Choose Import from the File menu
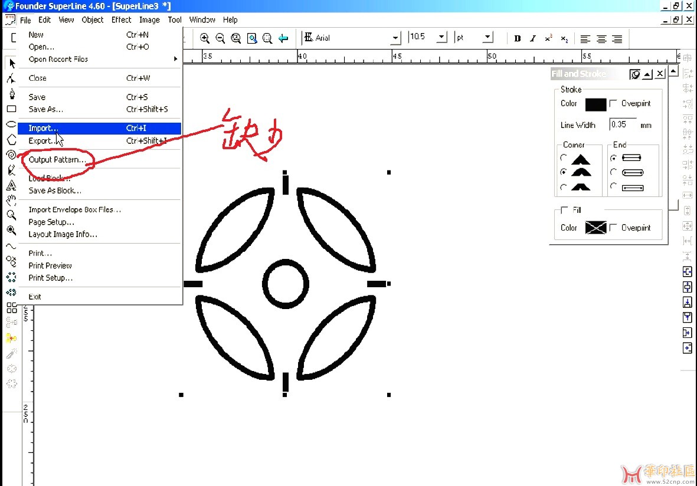 click(44, 128)
